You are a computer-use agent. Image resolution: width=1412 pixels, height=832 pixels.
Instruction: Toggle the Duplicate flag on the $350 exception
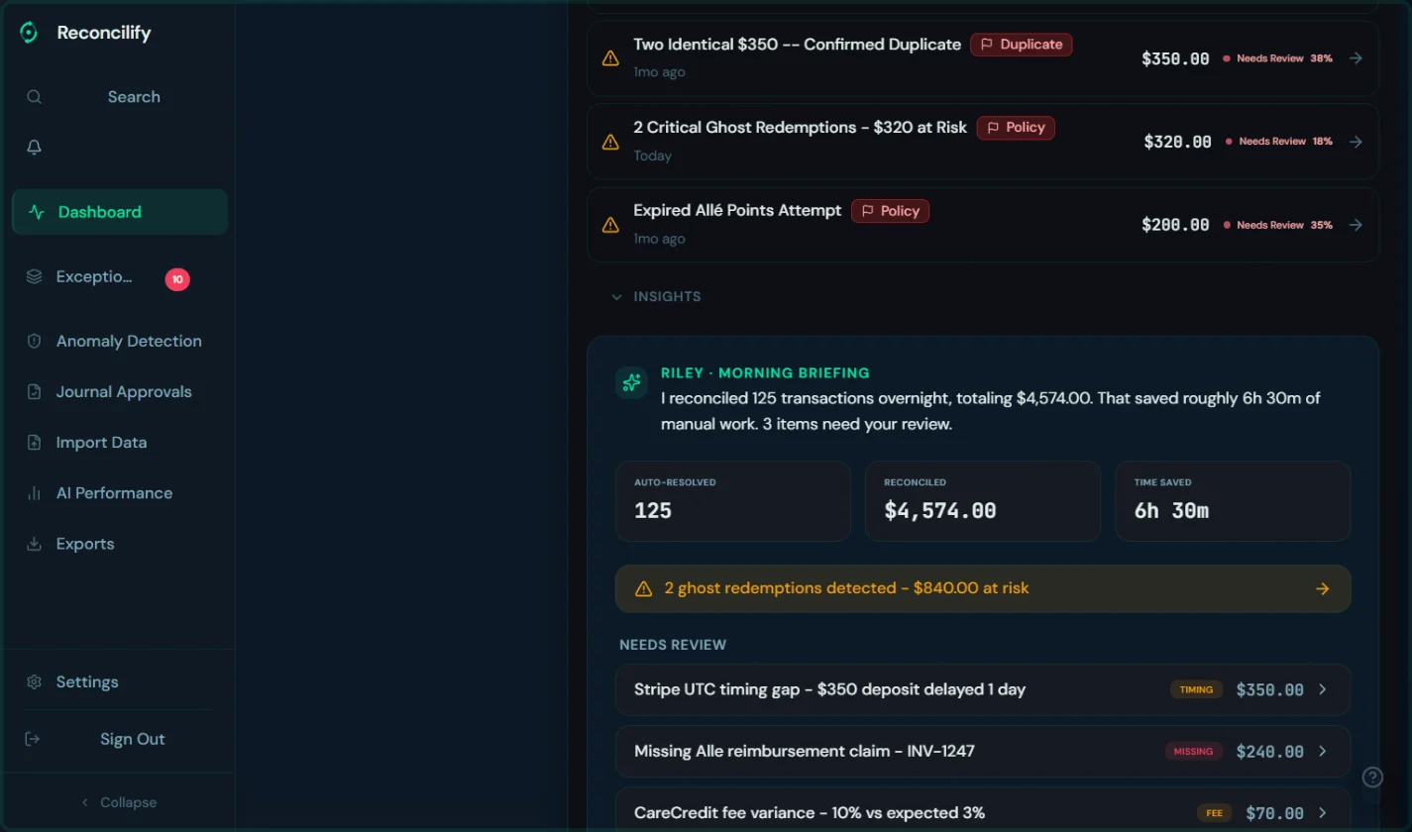pos(1021,44)
